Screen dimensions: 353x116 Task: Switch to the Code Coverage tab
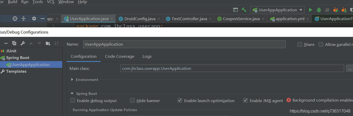pyautogui.click(x=120, y=56)
